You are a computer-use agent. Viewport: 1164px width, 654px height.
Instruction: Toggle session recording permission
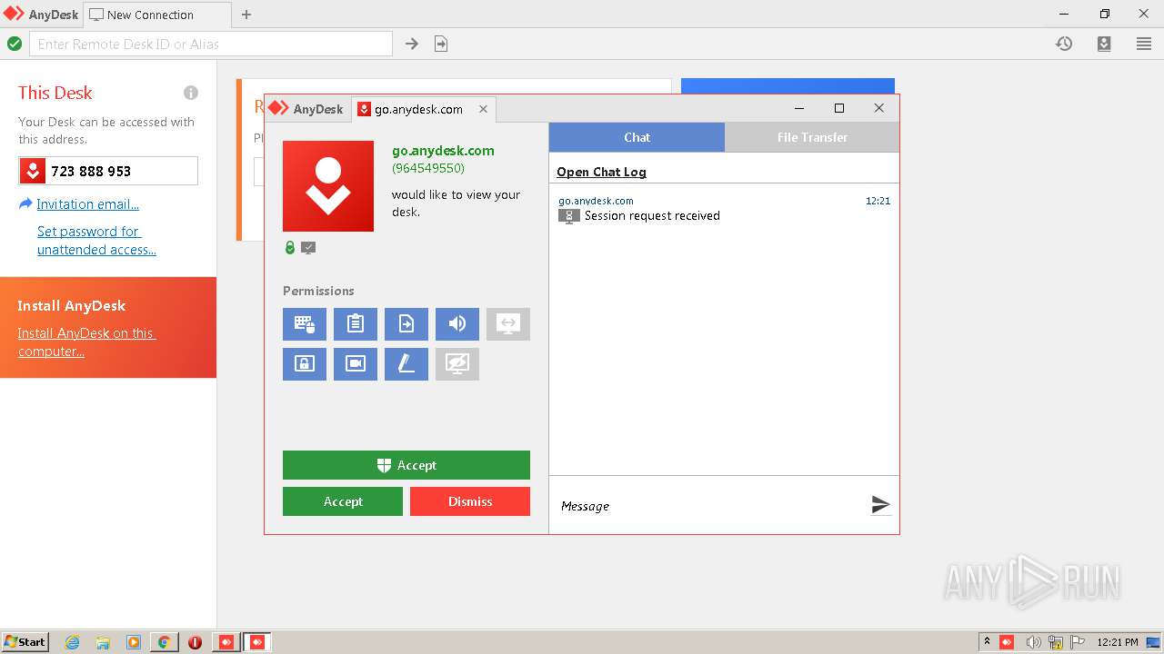pyautogui.click(x=356, y=364)
